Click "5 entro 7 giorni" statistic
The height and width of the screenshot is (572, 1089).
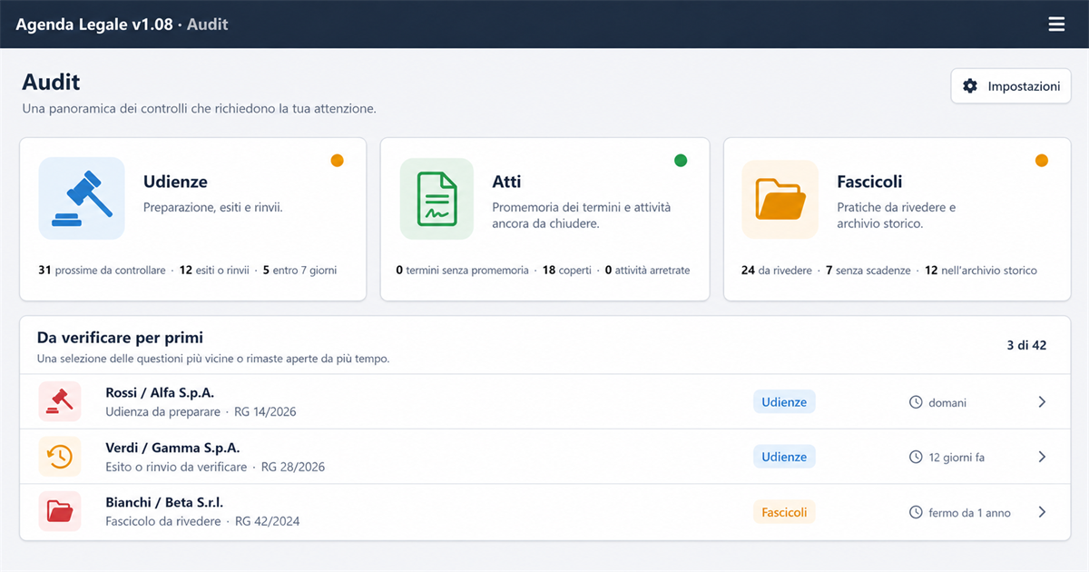(299, 271)
